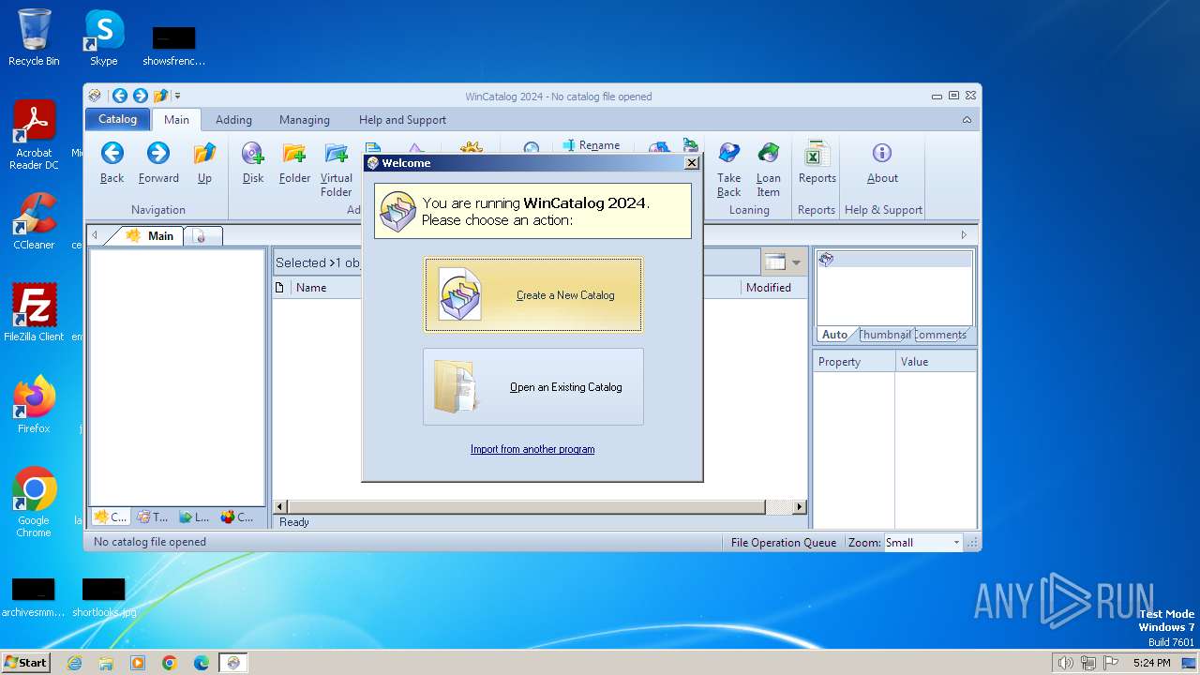Open Internet Explorer from taskbar
Screen dimensions: 1200x675
pyautogui.click(x=74, y=663)
